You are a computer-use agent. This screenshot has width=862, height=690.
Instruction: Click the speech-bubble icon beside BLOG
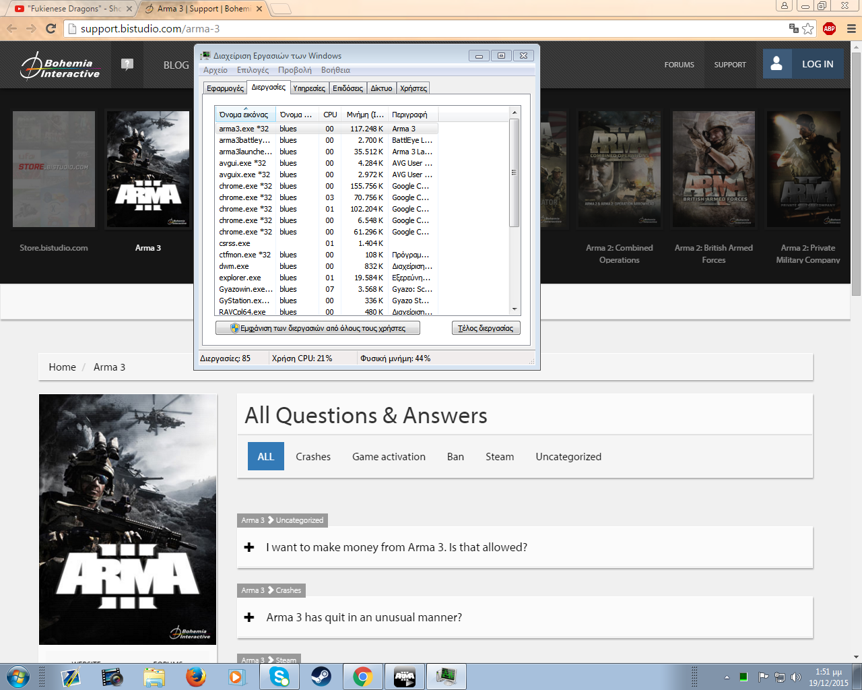pyautogui.click(x=127, y=64)
